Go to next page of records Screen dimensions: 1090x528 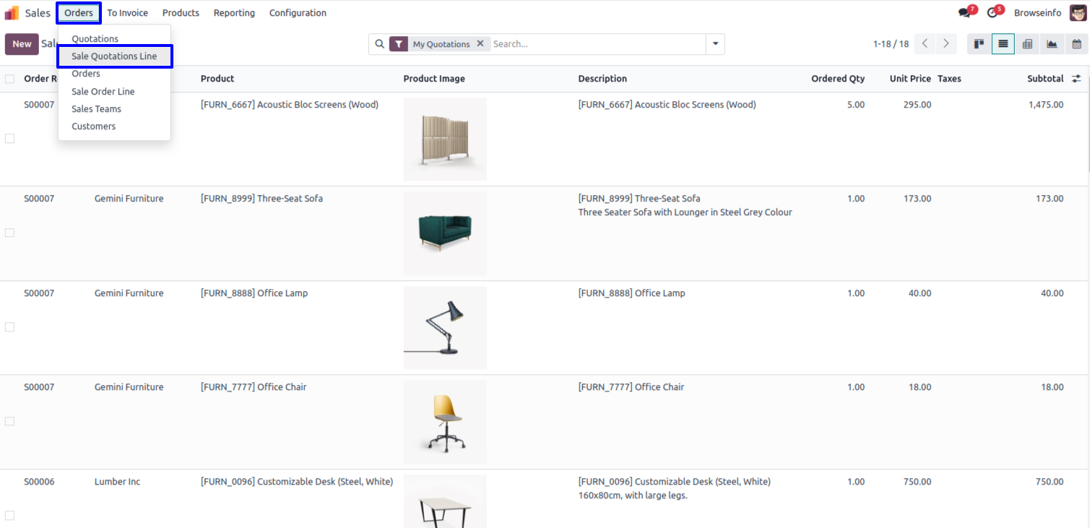(x=946, y=44)
